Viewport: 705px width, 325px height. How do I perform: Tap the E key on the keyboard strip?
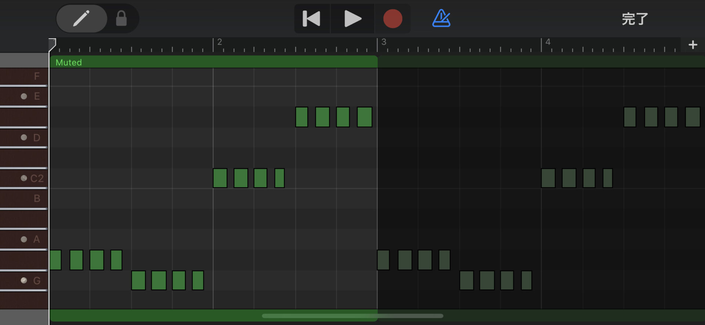[x=24, y=96]
